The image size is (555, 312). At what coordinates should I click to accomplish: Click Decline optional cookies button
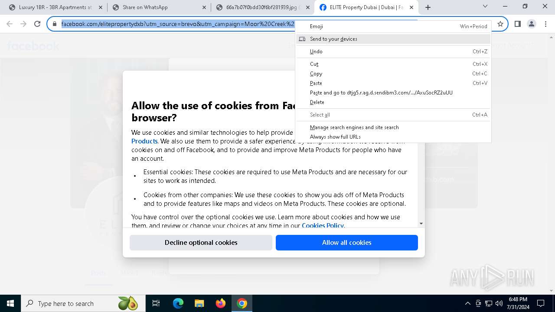pyautogui.click(x=201, y=243)
